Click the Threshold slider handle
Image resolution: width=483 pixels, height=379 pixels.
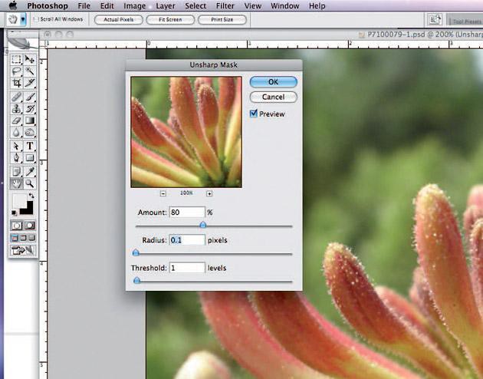click(x=136, y=280)
